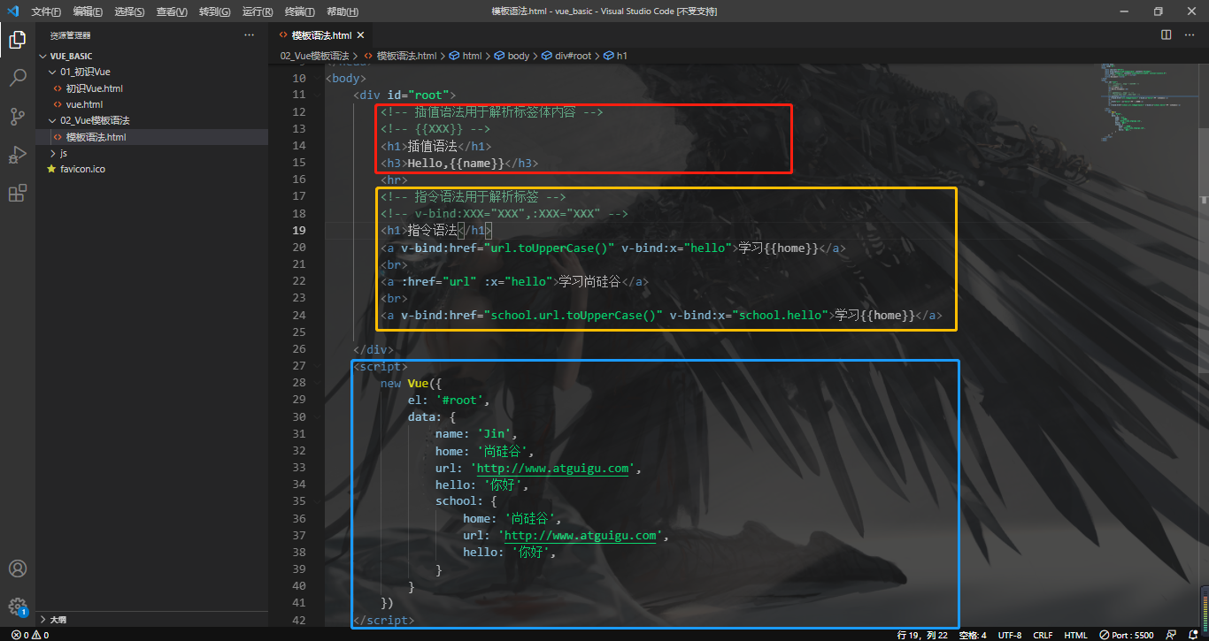Open favicon.ico in the explorer
This screenshot has width=1209, height=641.
click(x=82, y=169)
